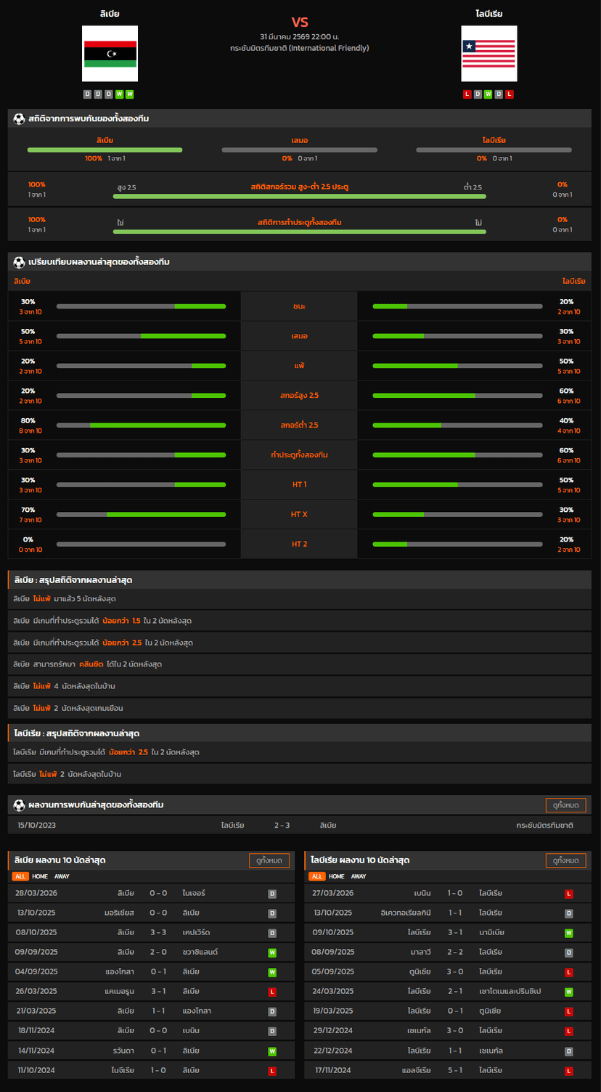The image size is (601, 1092).
Task: Open the 15/10/2023 Liberia 2-3 Libya match
Action: (x=299, y=826)
